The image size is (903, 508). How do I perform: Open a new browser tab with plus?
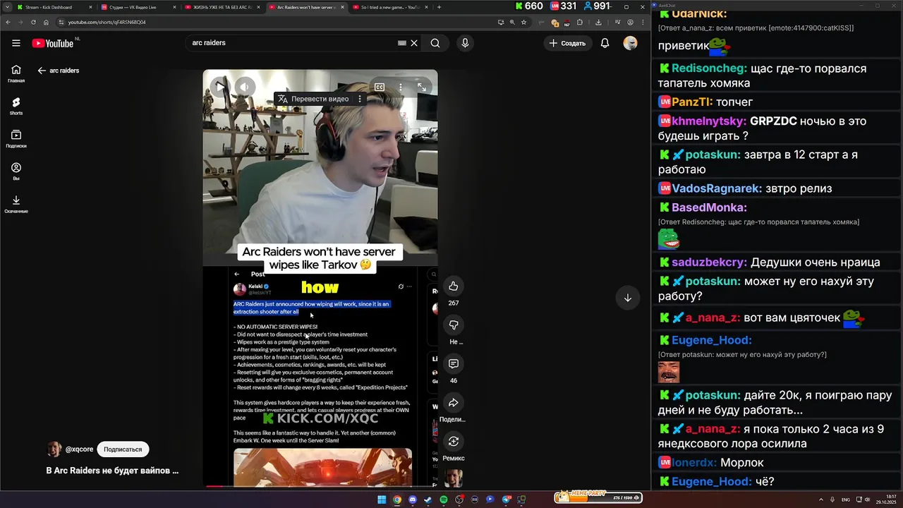click(439, 7)
